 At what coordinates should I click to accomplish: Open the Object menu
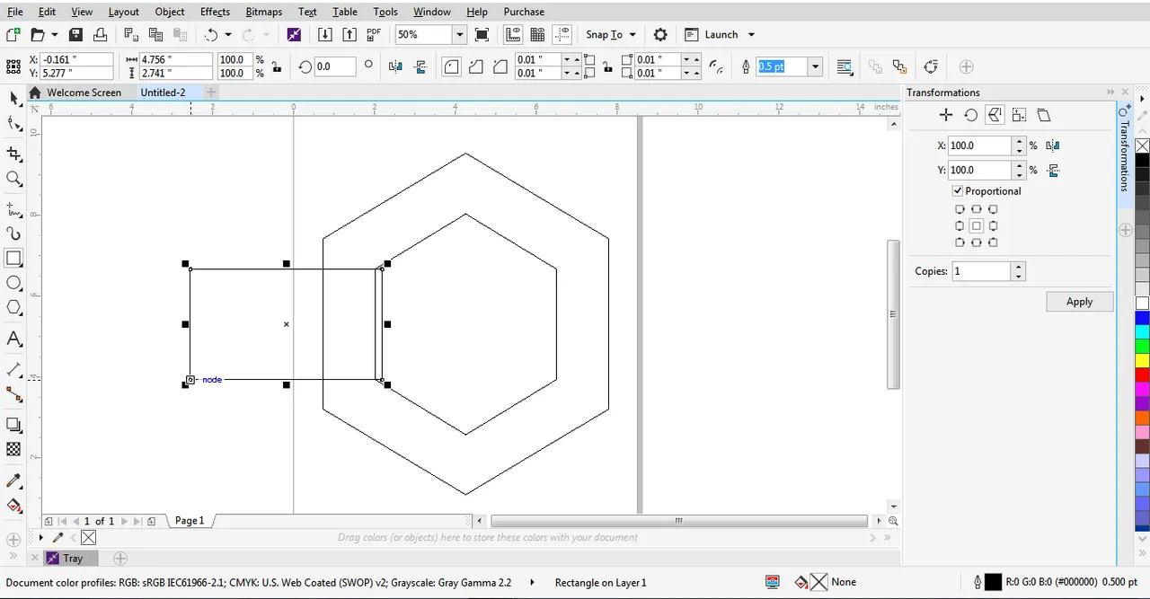click(169, 12)
